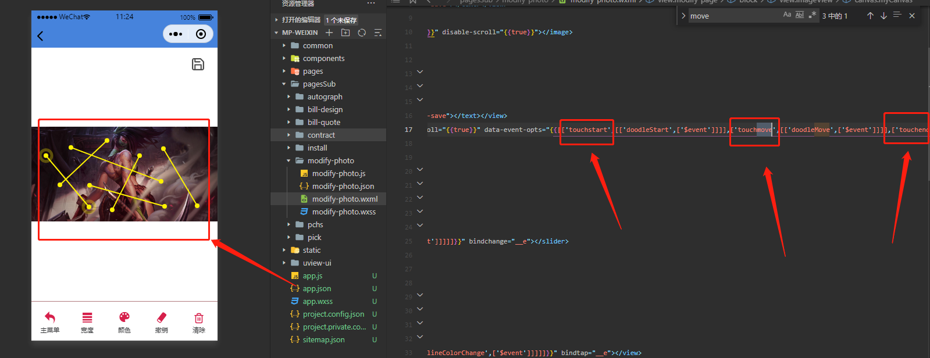Image resolution: width=930 pixels, height=358 pixels.
Task: Save the doodle with the floppy-disk icon
Action: pos(198,65)
